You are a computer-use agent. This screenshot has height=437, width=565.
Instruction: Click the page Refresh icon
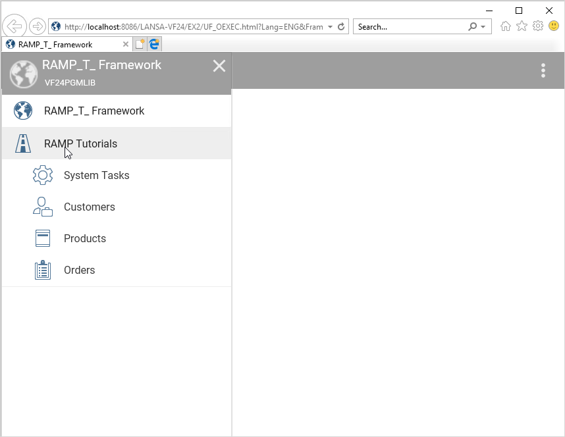341,27
